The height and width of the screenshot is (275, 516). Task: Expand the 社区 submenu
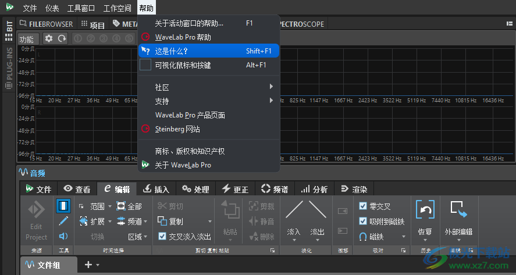coord(209,87)
